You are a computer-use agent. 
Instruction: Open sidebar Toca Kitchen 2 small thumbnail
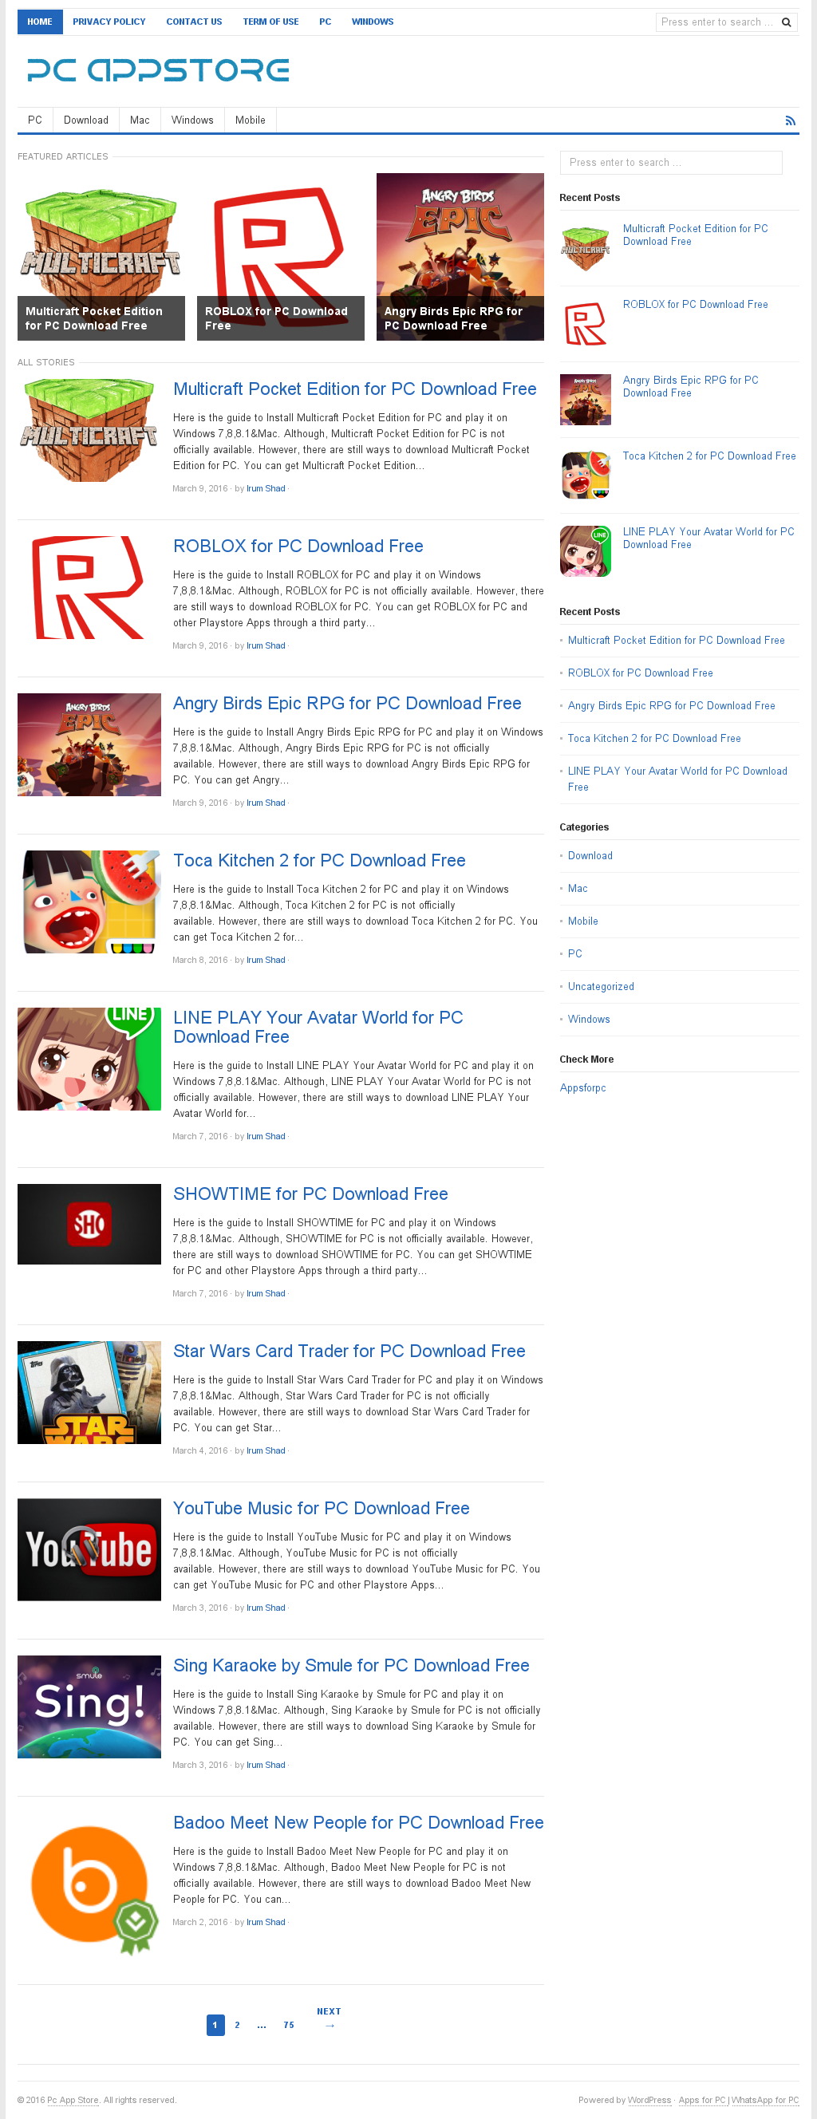(585, 475)
